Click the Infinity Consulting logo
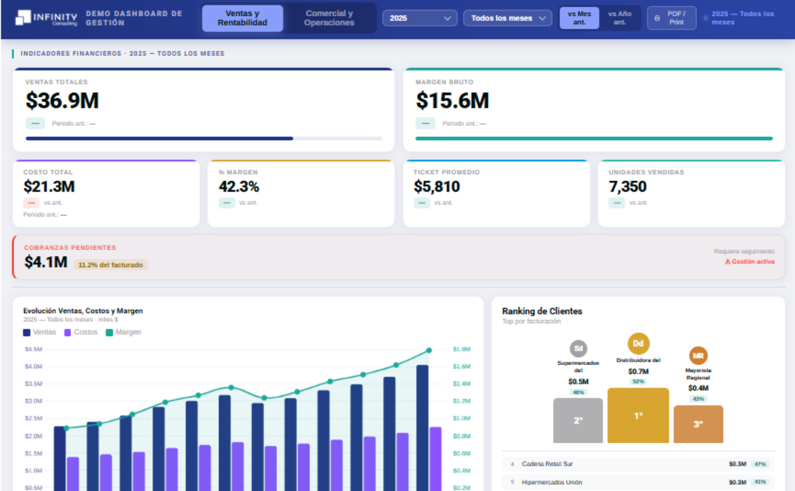The width and height of the screenshot is (795, 491). (46, 18)
